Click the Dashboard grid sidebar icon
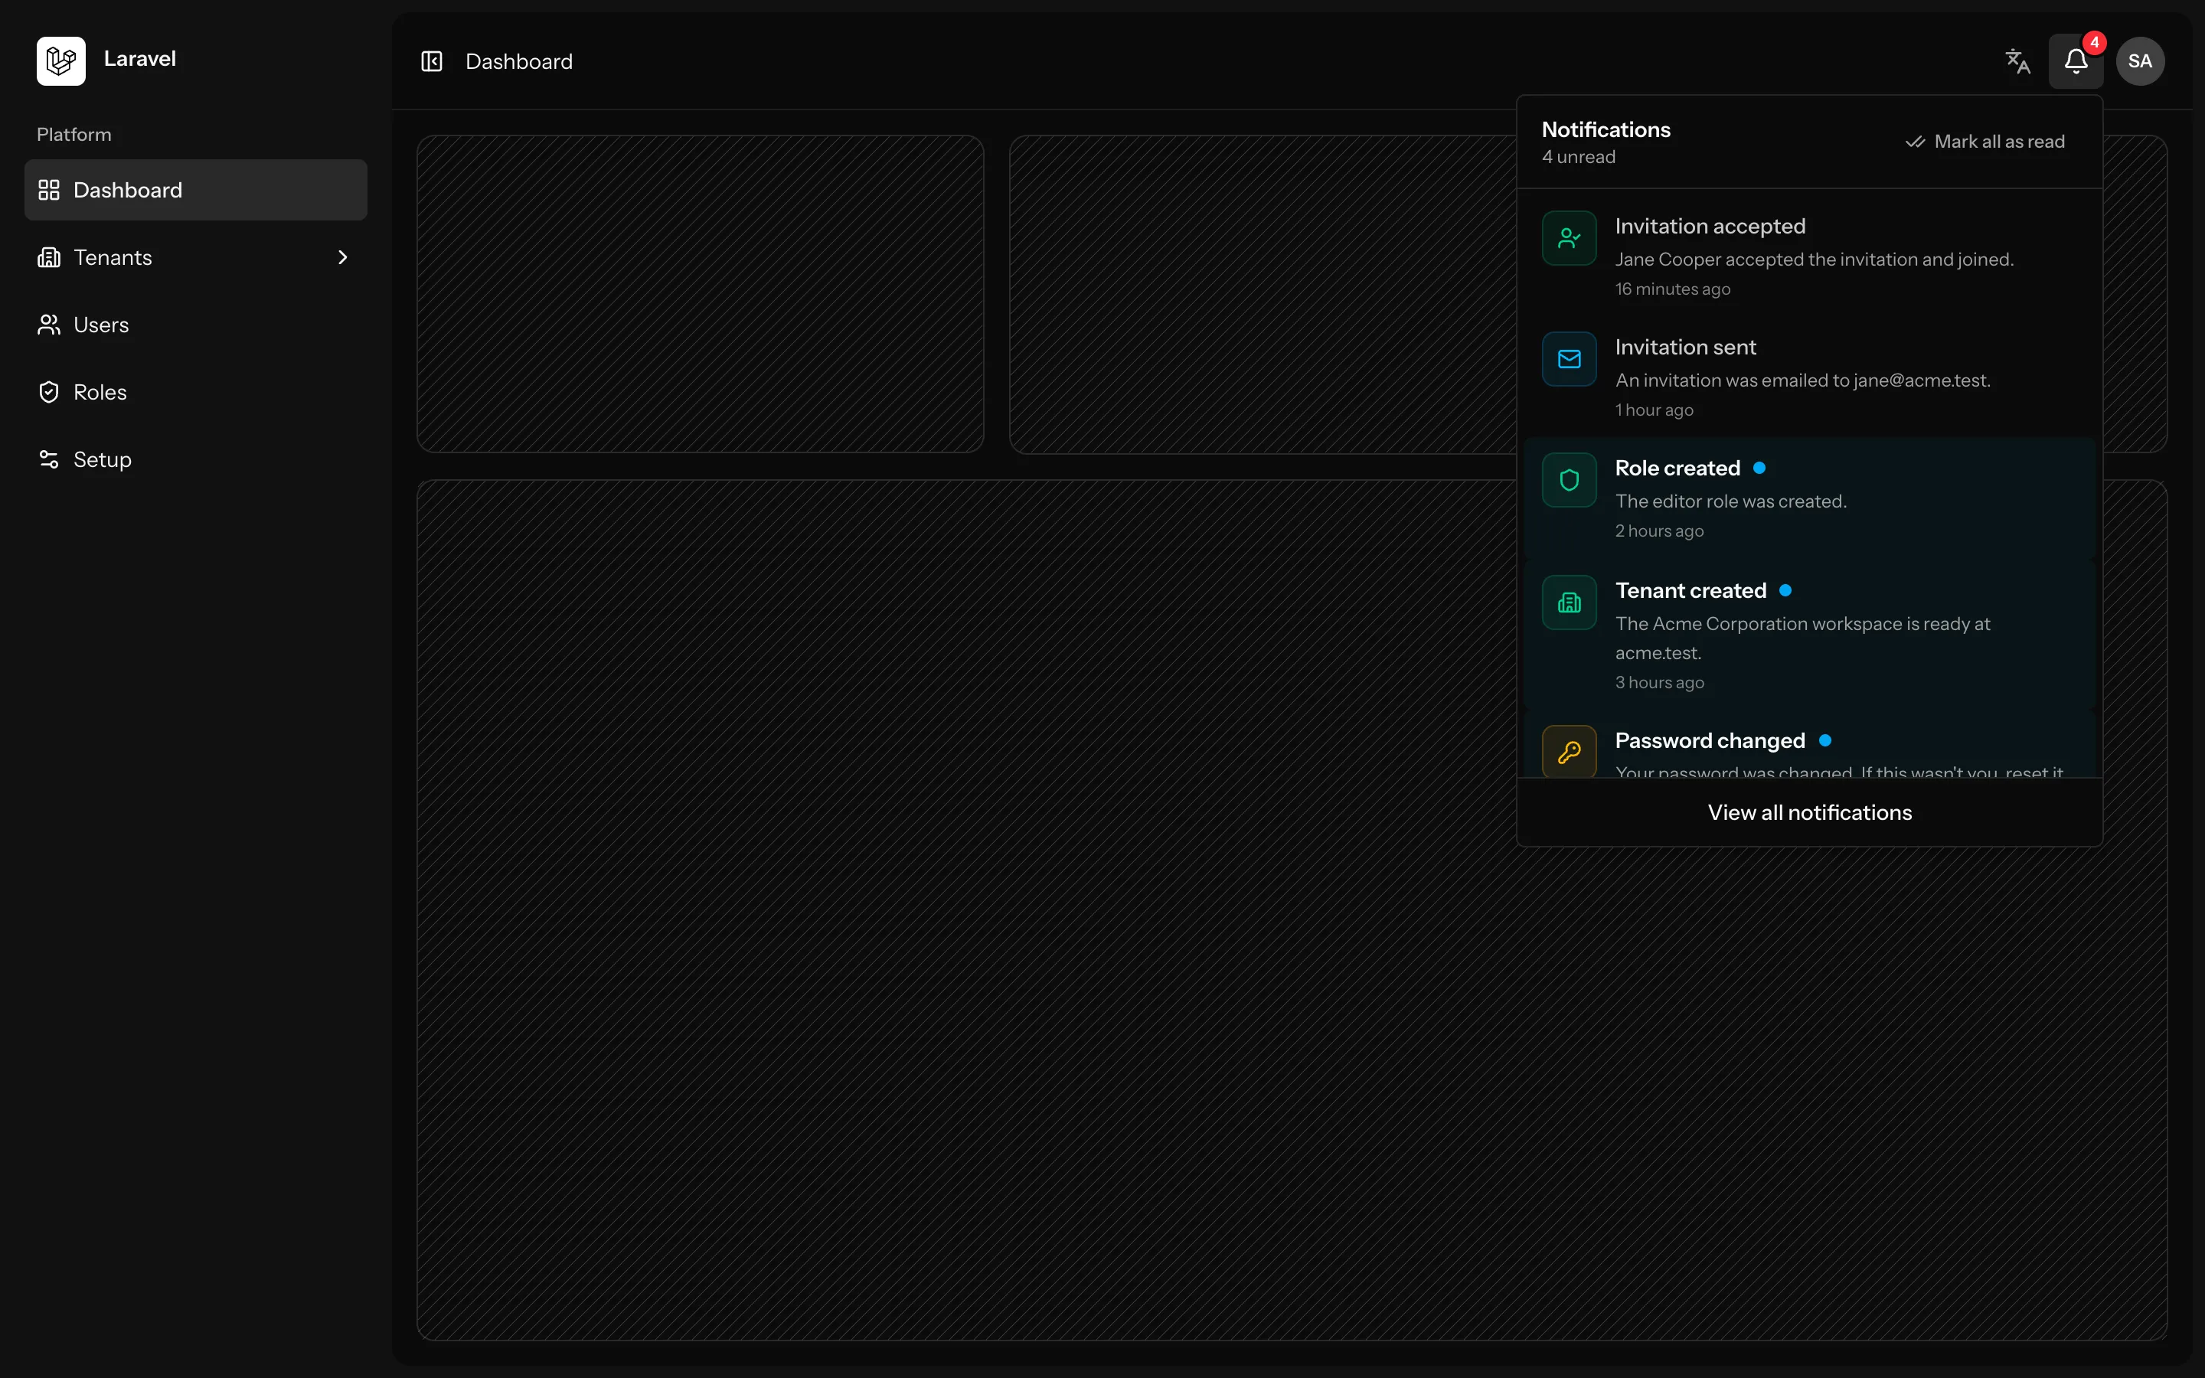This screenshot has height=1378, width=2205. pos(49,190)
